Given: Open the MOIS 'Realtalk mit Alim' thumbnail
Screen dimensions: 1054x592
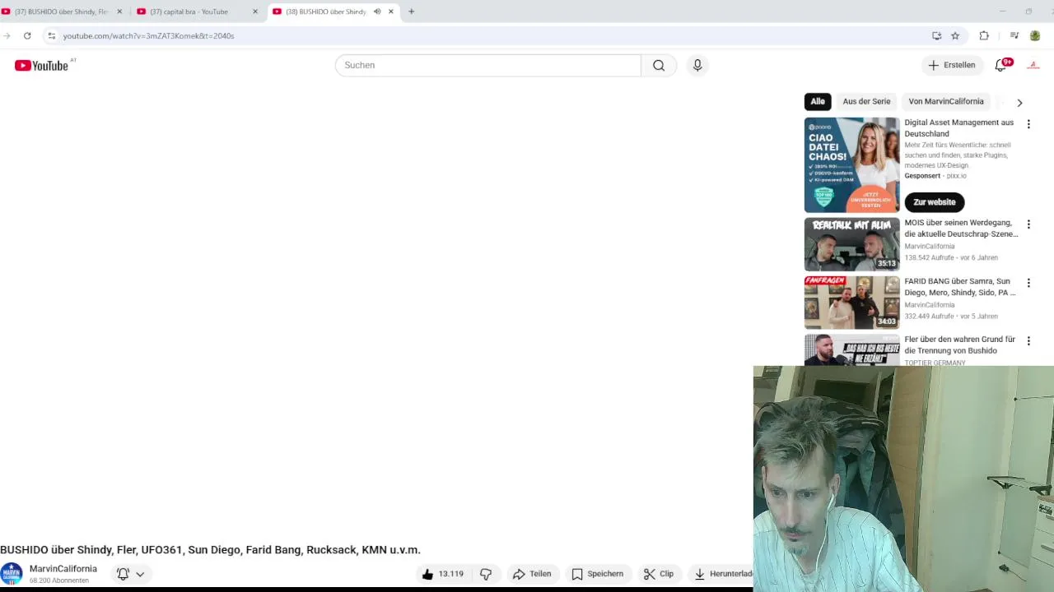Looking at the screenshot, I should pos(852,244).
